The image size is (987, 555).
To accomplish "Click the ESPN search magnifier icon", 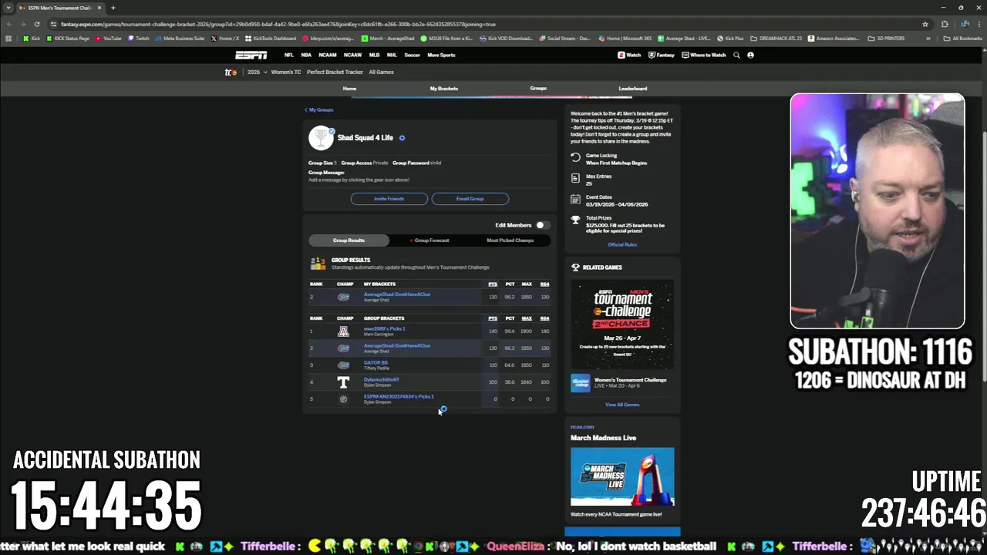I will [736, 55].
